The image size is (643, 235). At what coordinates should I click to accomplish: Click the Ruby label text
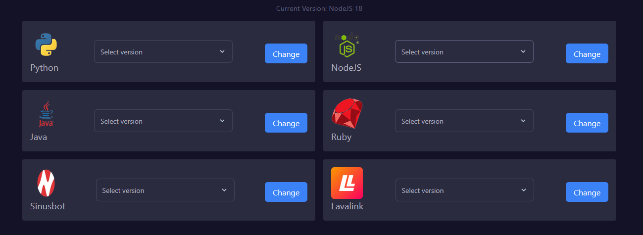(341, 137)
